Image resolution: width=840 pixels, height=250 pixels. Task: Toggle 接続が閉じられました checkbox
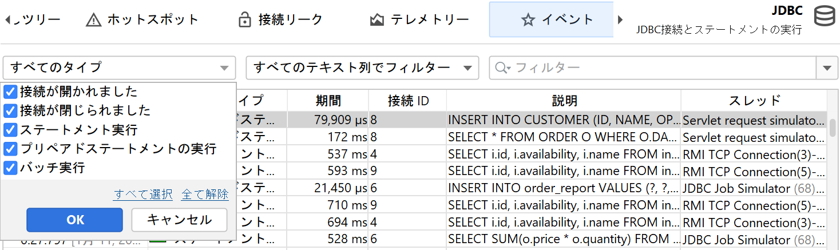pyautogui.click(x=10, y=110)
